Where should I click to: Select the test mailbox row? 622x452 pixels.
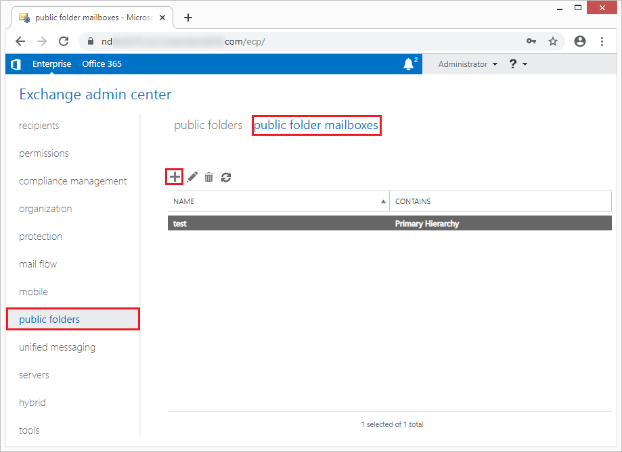[390, 224]
